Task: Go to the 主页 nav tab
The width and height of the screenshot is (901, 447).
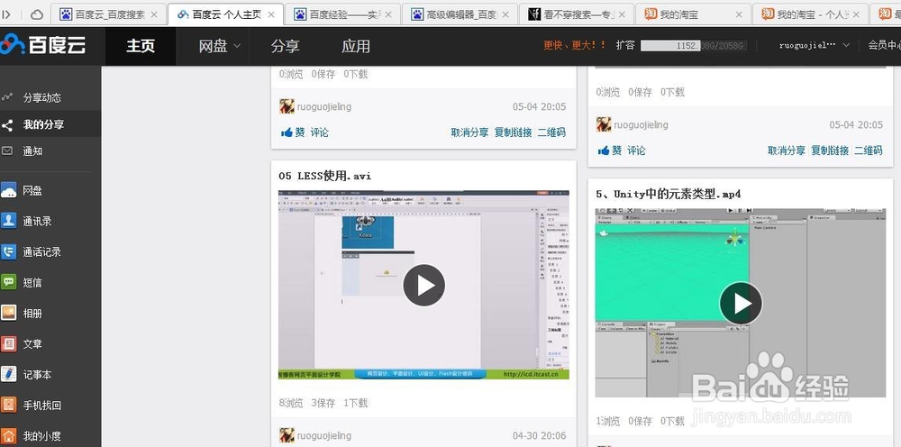Action: click(x=141, y=46)
